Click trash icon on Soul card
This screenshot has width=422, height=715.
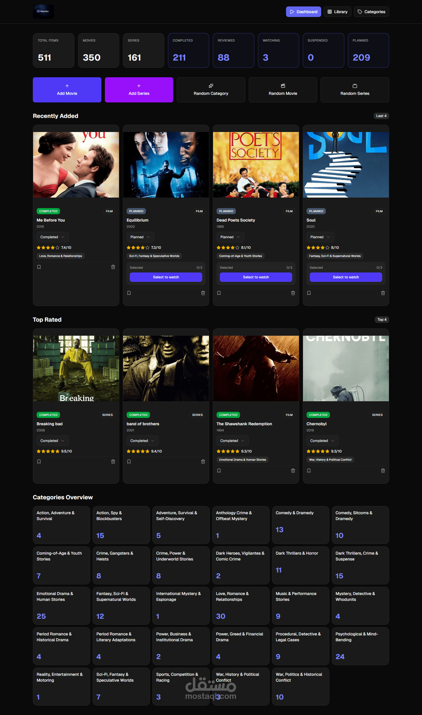[x=383, y=293]
